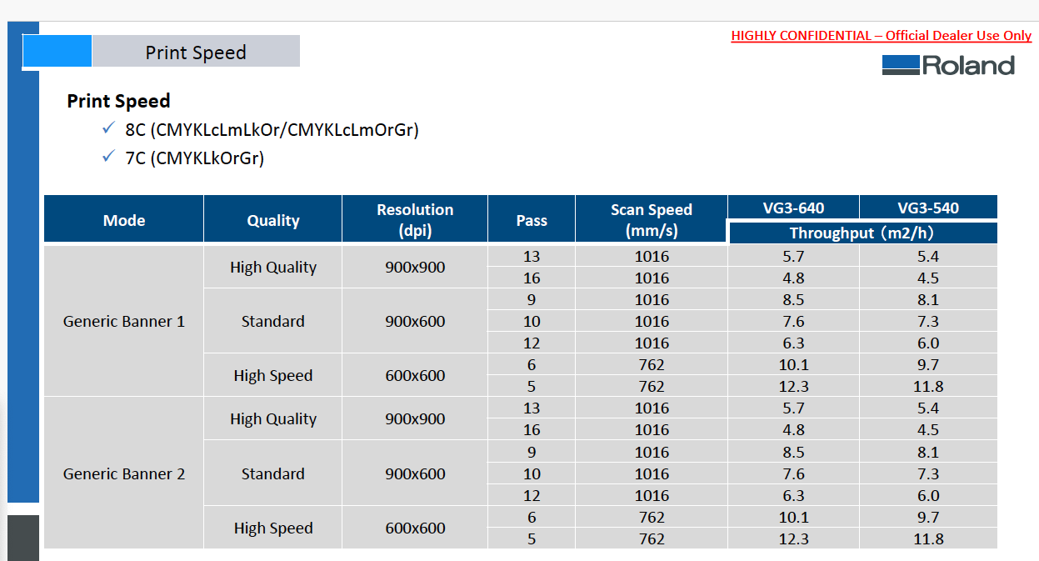Click the 'VG3-540' column header
The image size is (1039, 561).
928,208
